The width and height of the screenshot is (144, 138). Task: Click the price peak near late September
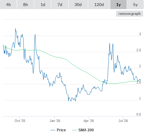[15, 29]
